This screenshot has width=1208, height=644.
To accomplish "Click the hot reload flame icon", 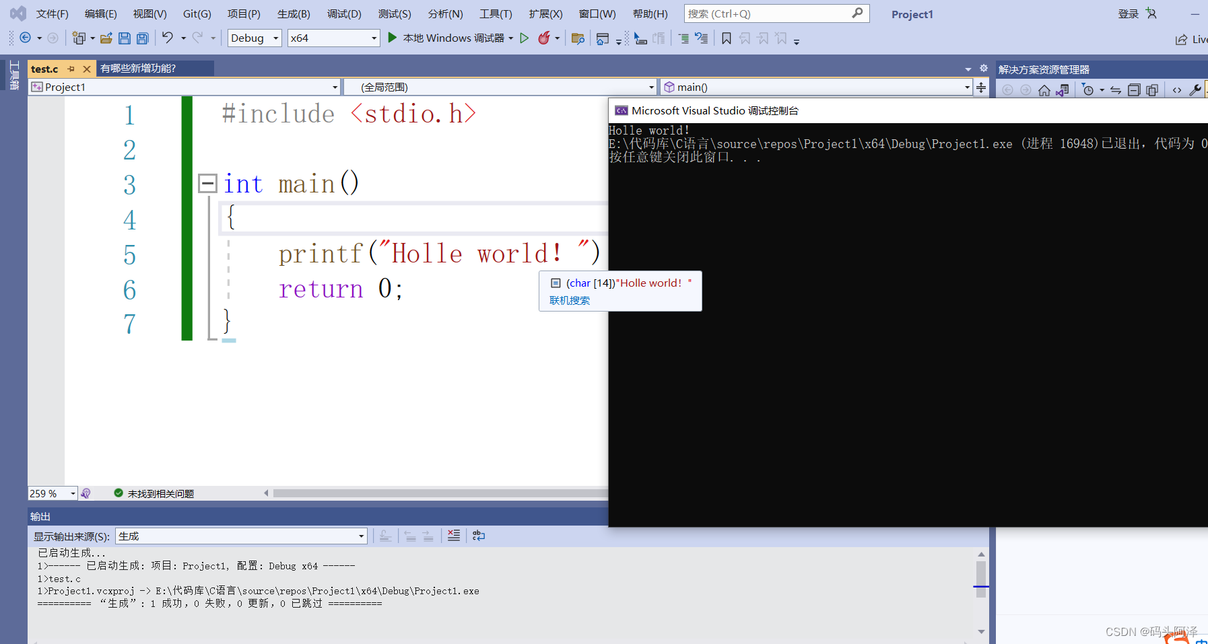I will click(x=544, y=38).
